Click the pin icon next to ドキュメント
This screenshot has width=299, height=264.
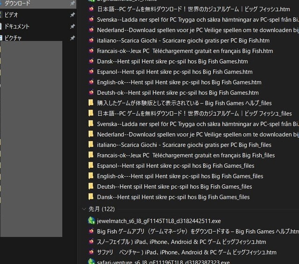[x=72, y=26]
